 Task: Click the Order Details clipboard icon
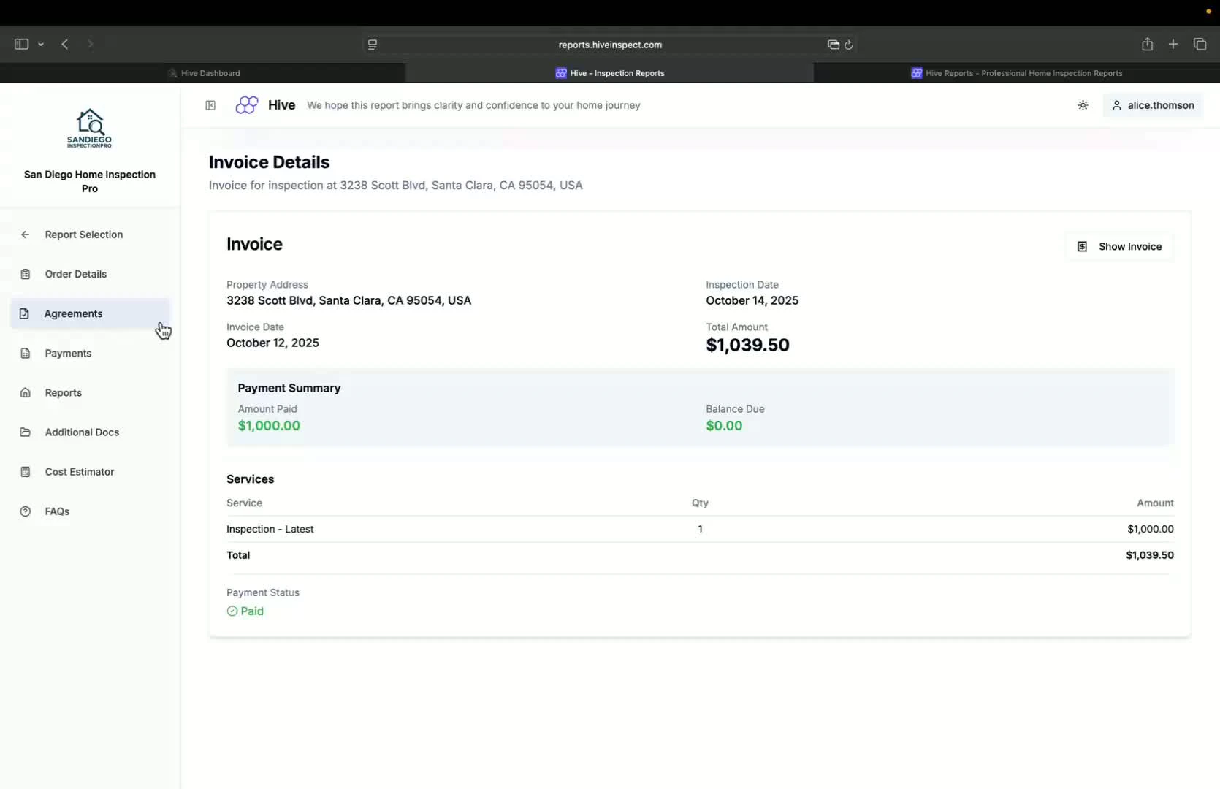pyautogui.click(x=26, y=274)
